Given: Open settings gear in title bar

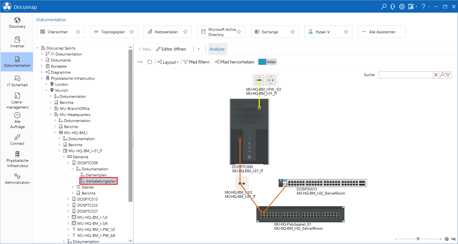Looking at the screenshot, I should [402, 7].
